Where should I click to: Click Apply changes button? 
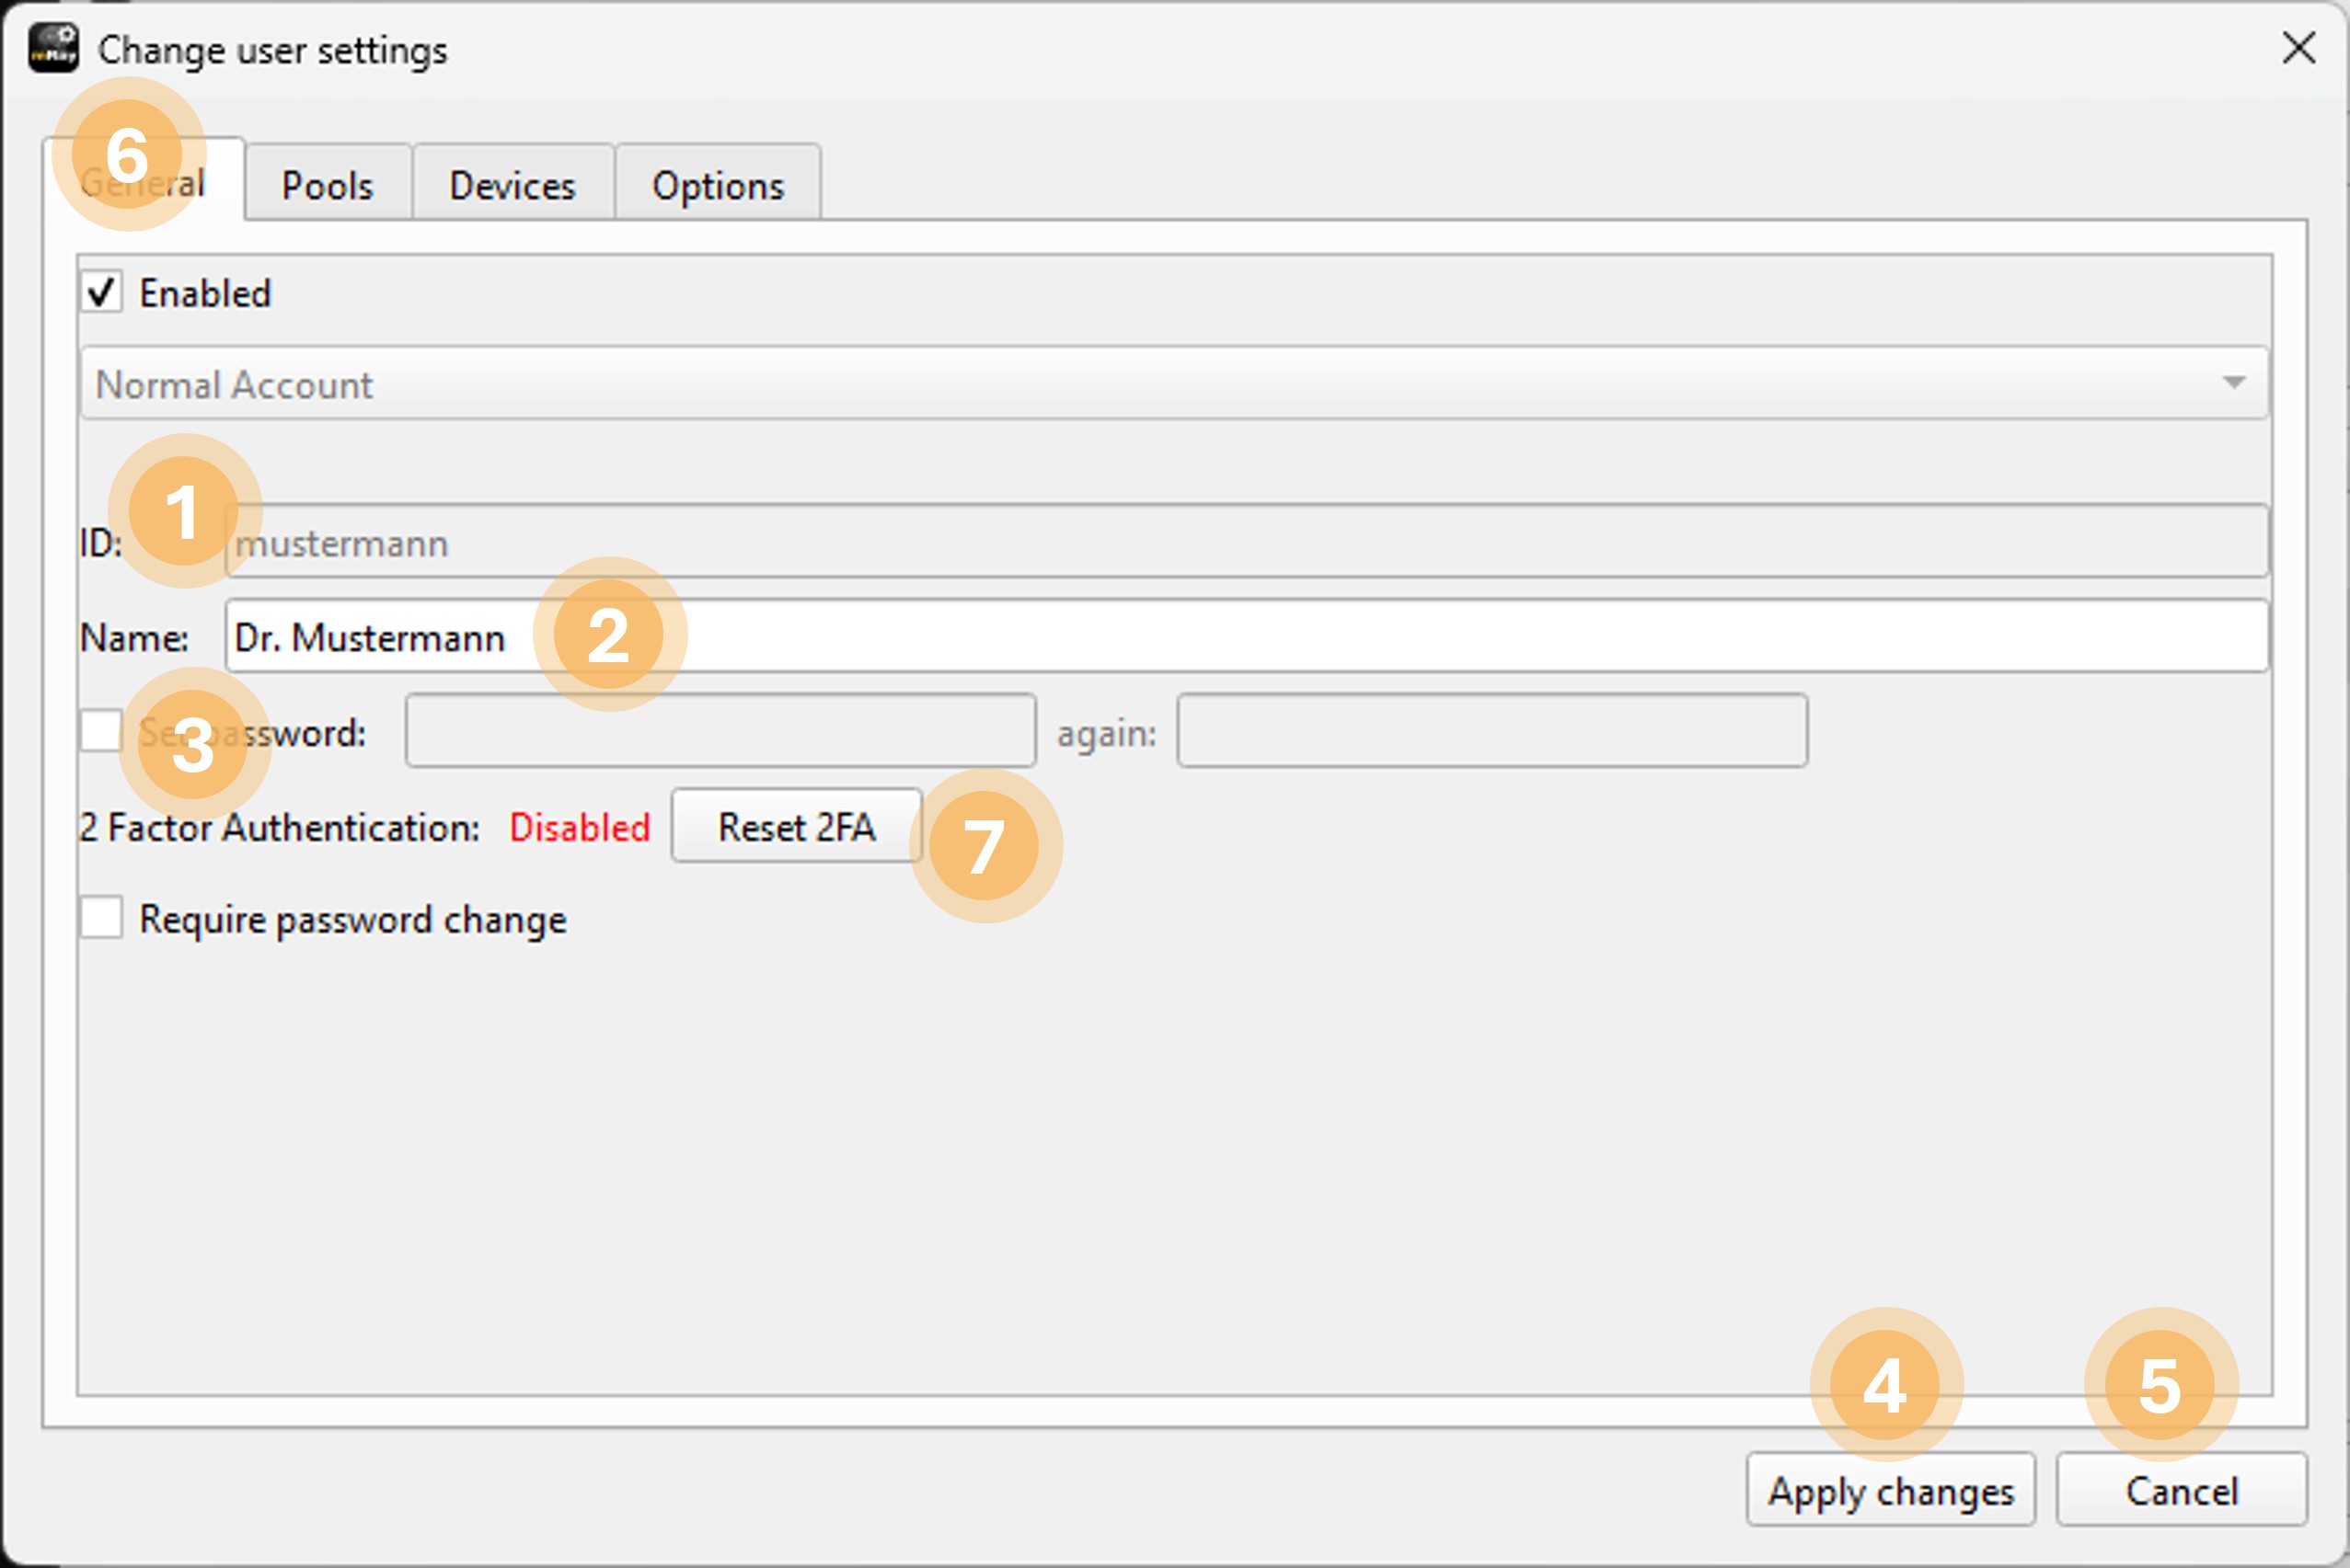[1890, 1491]
